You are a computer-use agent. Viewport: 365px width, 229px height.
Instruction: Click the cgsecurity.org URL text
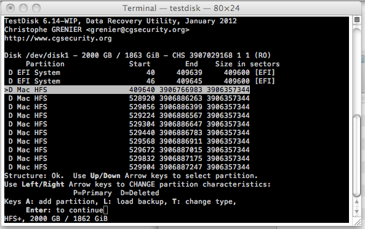point(58,38)
